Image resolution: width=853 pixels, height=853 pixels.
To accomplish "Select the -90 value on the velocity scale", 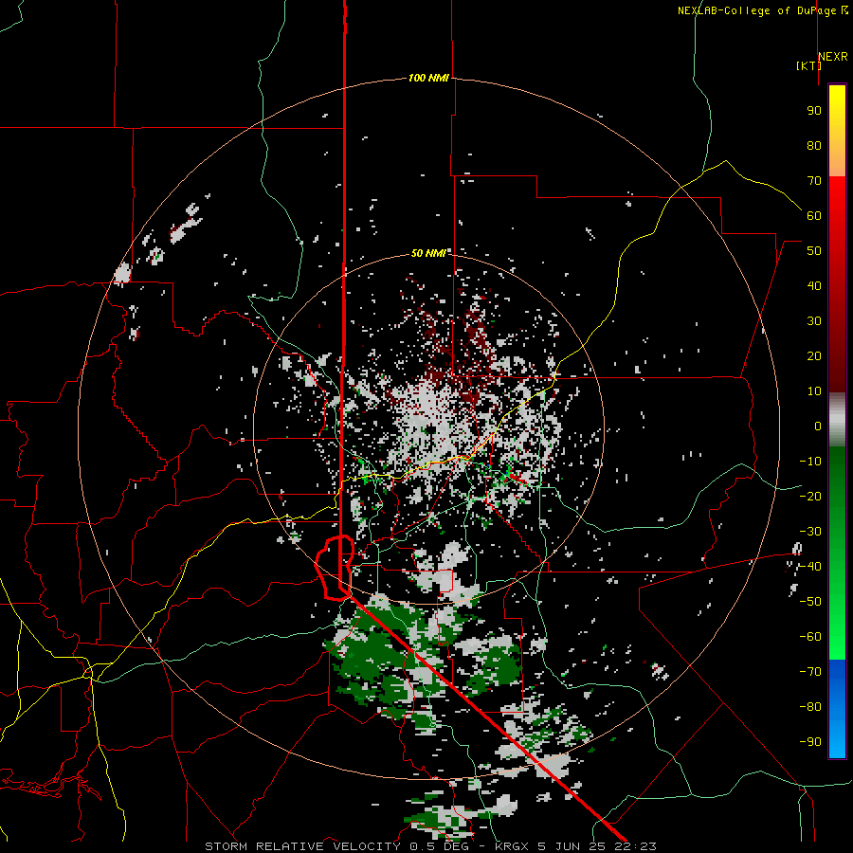I will tap(810, 742).
